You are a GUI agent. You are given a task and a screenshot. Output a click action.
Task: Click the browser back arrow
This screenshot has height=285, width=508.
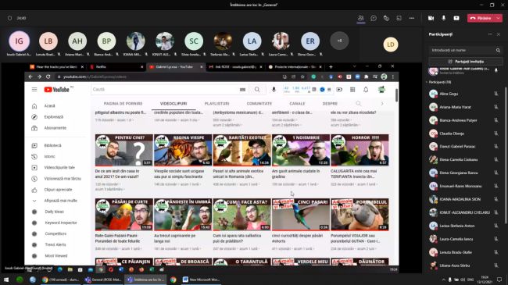[30, 77]
